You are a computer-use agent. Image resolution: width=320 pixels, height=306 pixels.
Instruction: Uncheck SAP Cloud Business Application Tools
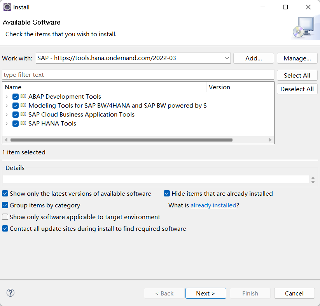pyautogui.click(x=16, y=115)
